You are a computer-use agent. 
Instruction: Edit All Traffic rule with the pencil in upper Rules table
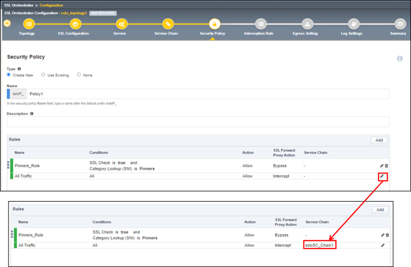pyautogui.click(x=382, y=176)
